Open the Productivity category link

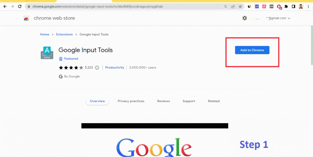coord(115,68)
